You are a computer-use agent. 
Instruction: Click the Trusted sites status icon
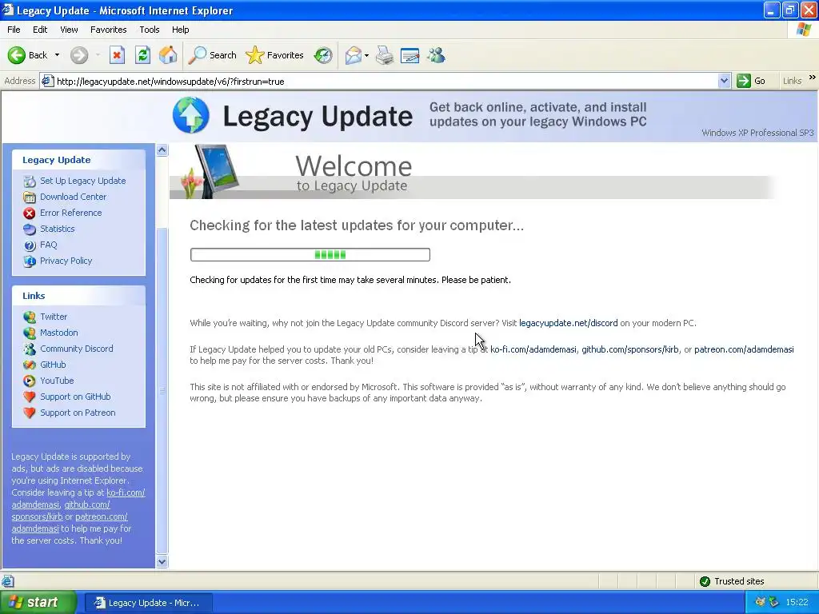[705, 581]
